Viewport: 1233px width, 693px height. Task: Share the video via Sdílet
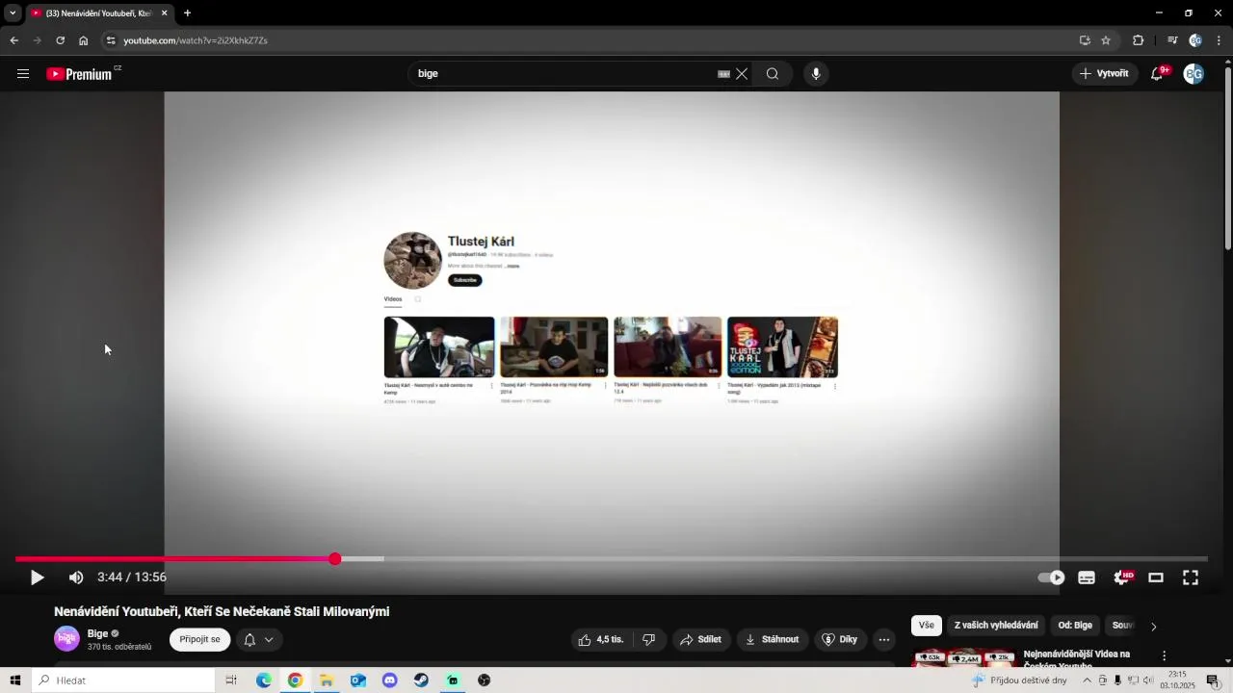pyautogui.click(x=700, y=639)
